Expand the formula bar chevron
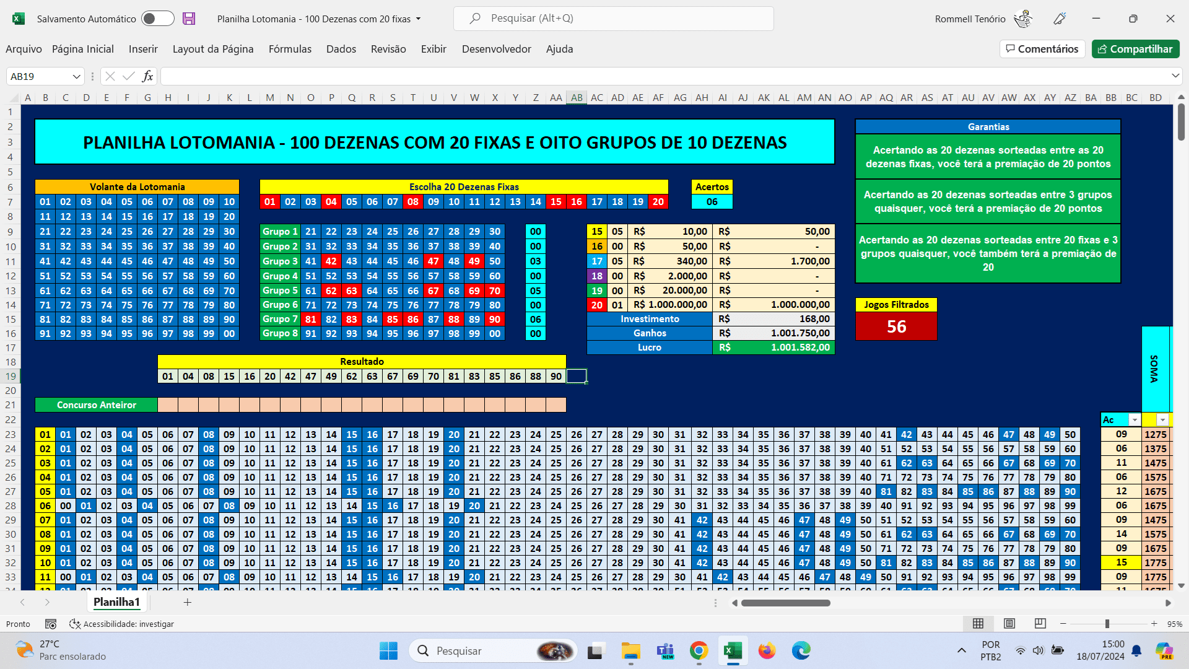The height and width of the screenshot is (669, 1189). tap(1175, 76)
